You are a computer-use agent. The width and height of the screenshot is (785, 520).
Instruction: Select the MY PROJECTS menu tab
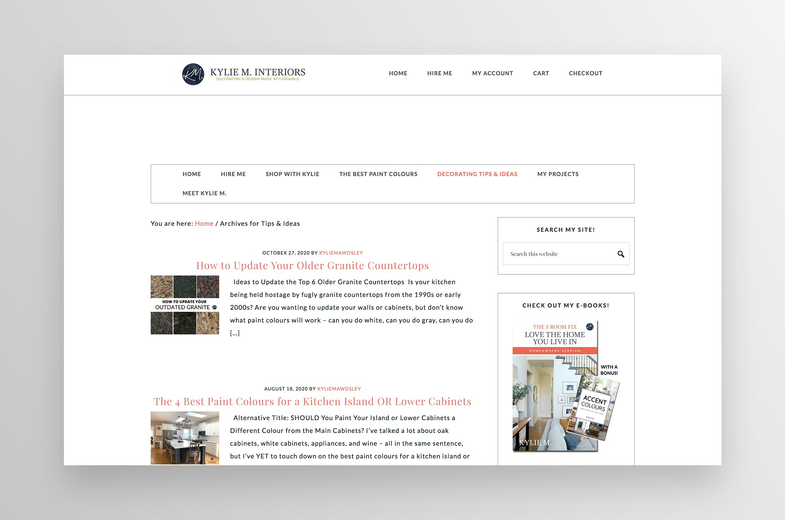(557, 174)
